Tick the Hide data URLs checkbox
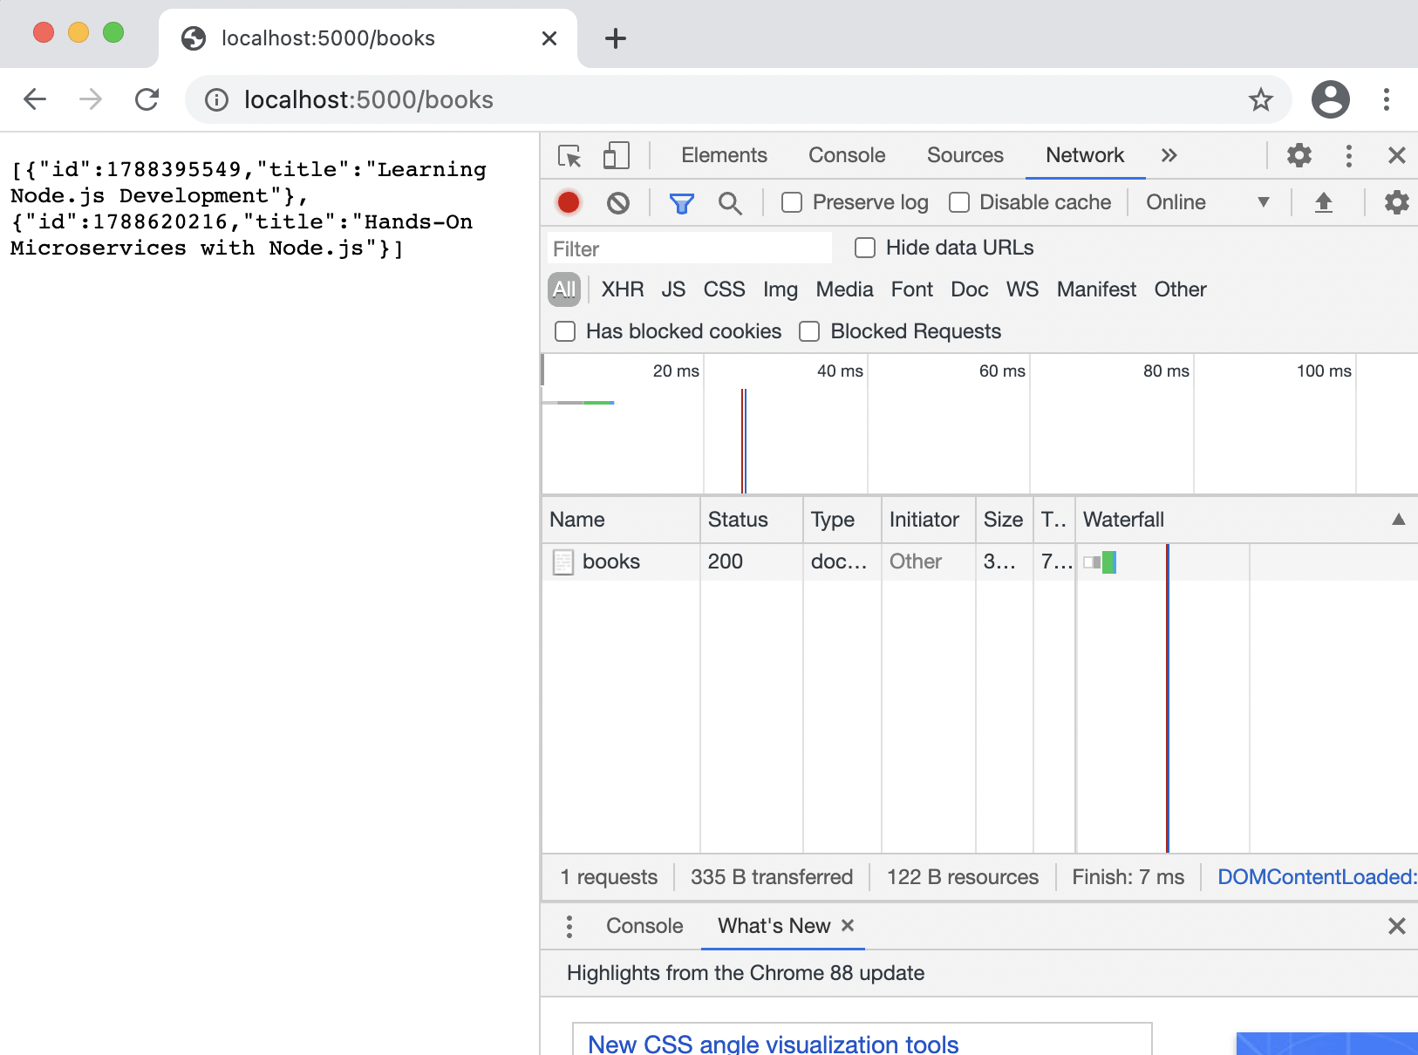The height and width of the screenshot is (1055, 1418). coord(865,248)
